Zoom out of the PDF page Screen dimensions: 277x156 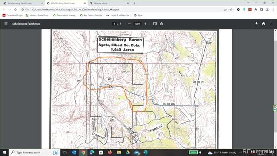click(129, 24)
